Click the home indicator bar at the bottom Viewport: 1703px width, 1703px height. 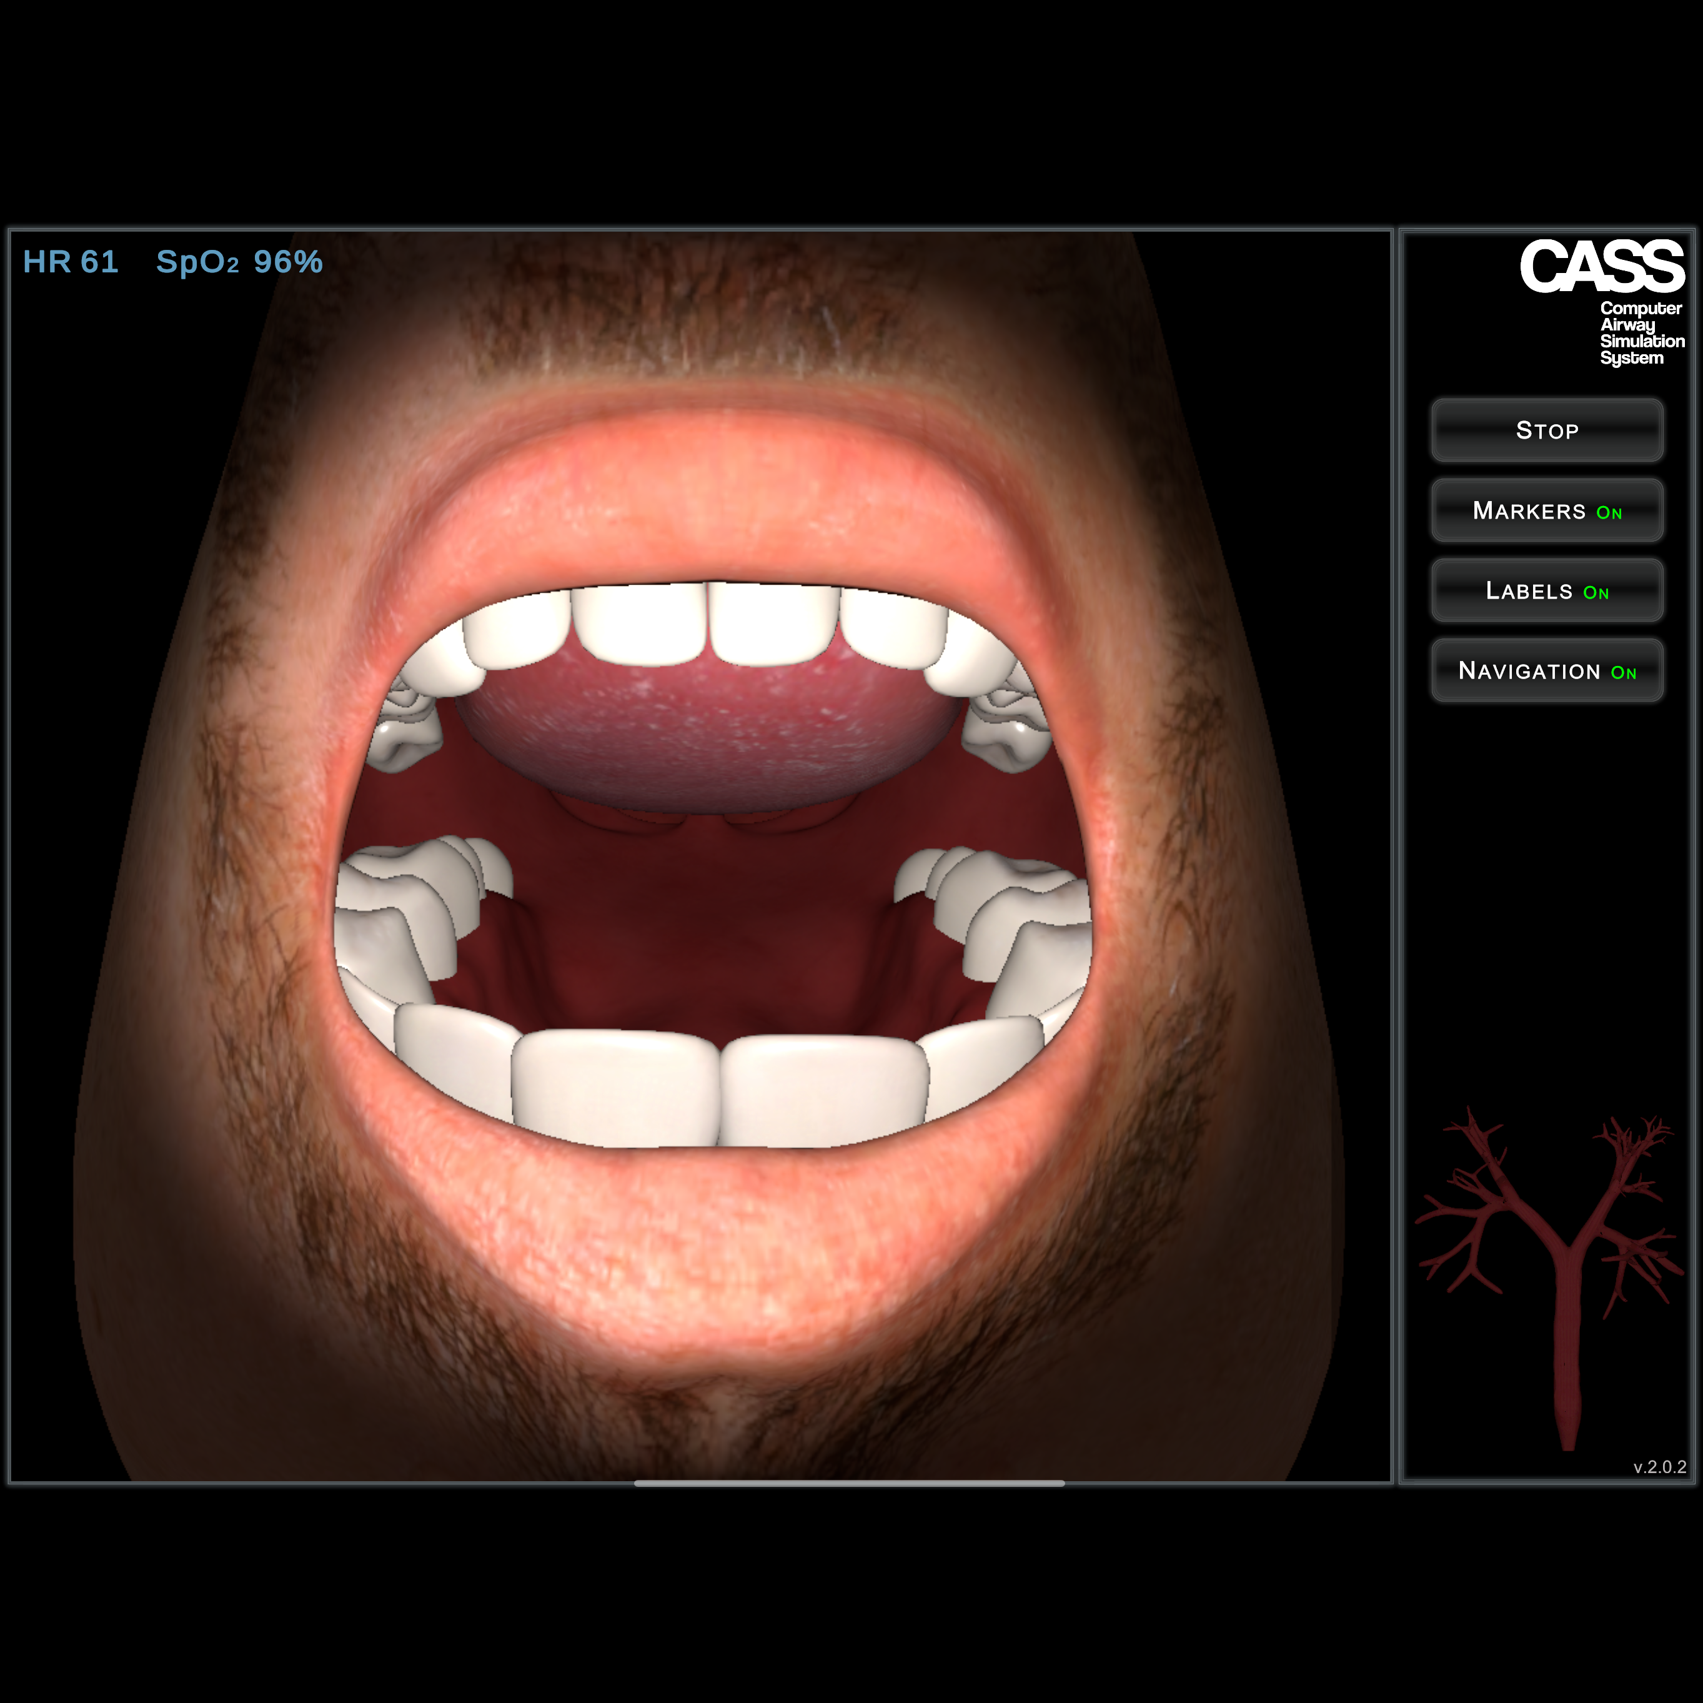(x=849, y=1484)
